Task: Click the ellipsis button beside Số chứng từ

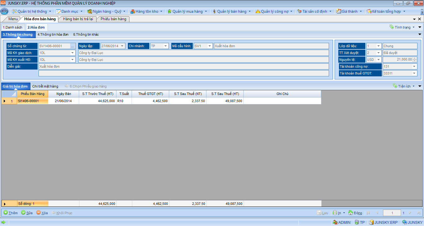Action: (x=73, y=46)
